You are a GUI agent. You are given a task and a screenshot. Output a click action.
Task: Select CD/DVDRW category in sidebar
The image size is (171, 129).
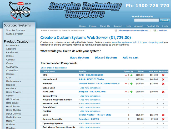[12, 67]
